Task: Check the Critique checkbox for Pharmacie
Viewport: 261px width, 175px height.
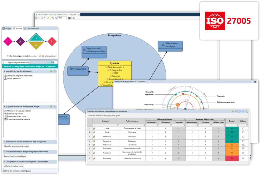Action: [x=243, y=132]
